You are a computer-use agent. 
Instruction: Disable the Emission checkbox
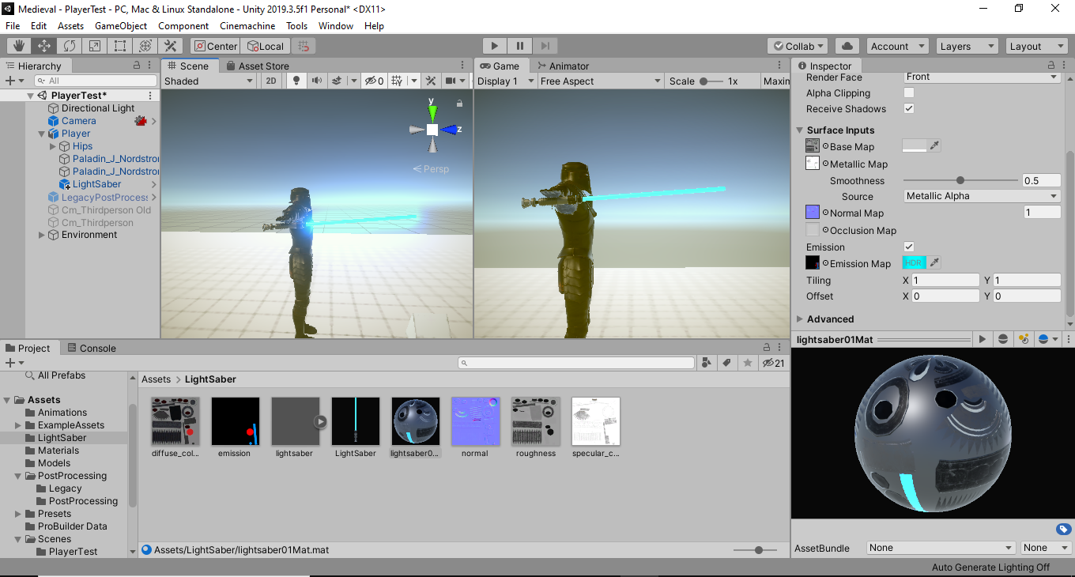(x=909, y=247)
